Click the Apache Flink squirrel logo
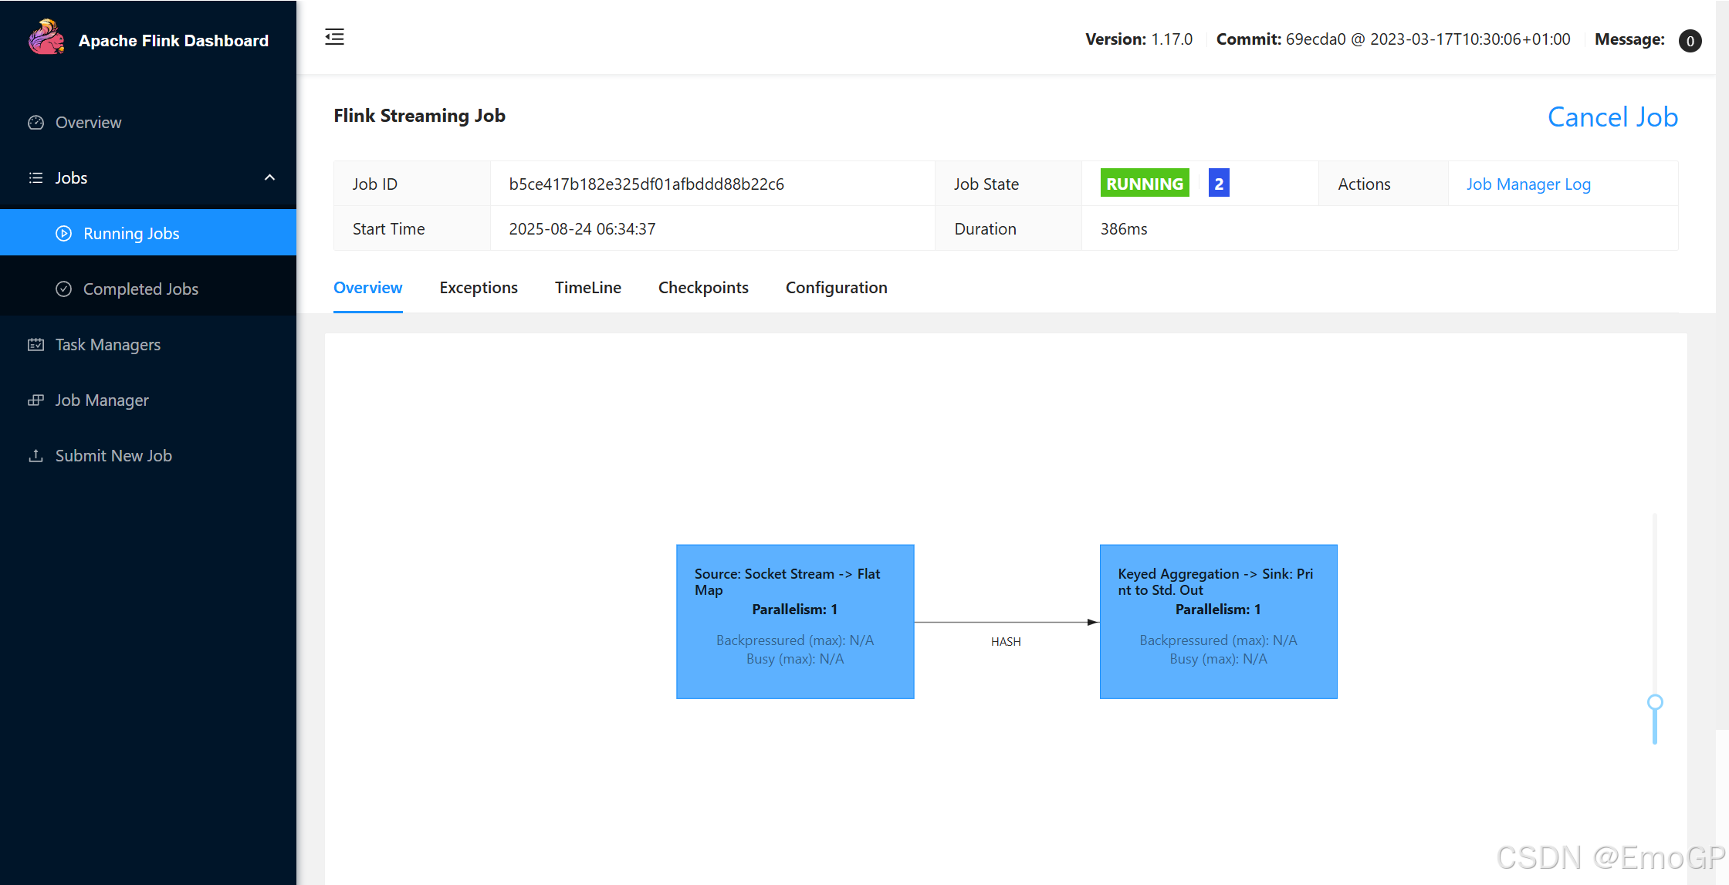Screen dimensions: 1729x885 click(46, 37)
